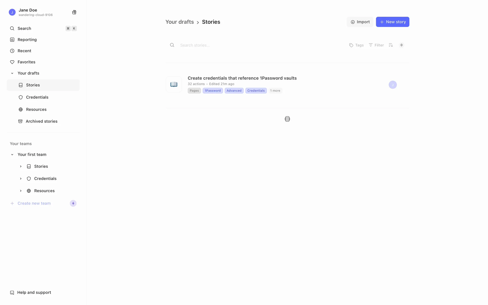Open the Tags filter
Screen dimensions: 488x305
356,45
